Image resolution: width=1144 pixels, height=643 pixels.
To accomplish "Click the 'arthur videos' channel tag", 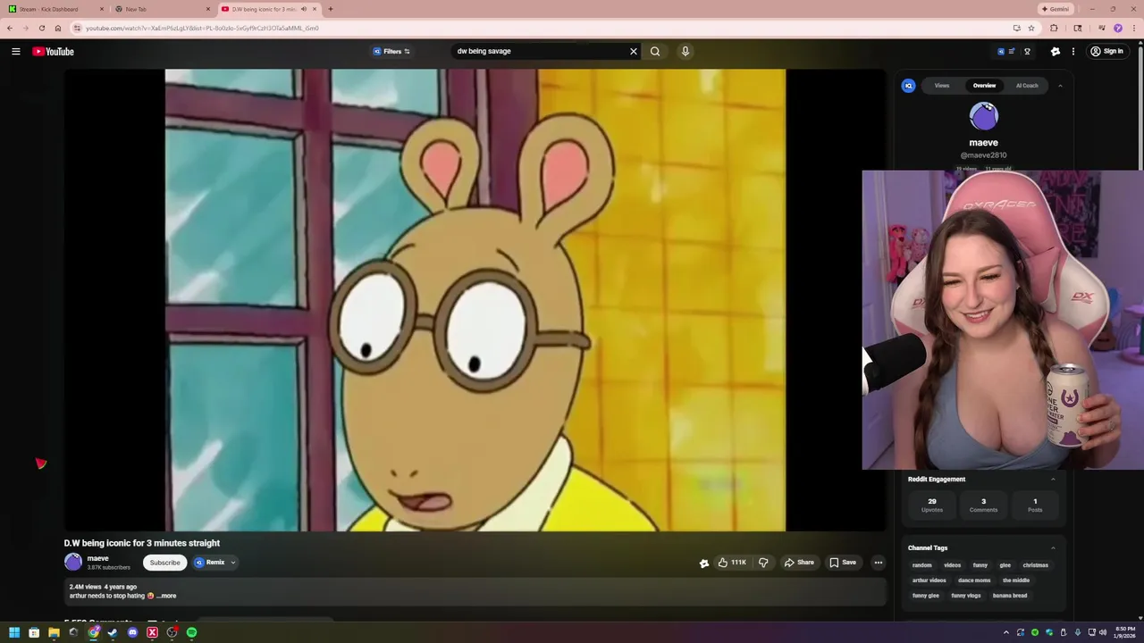I will (x=929, y=580).
